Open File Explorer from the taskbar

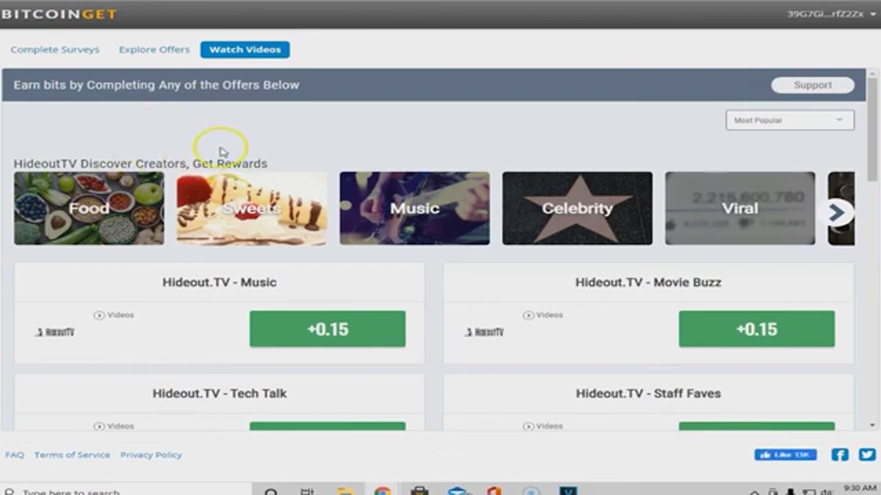(x=346, y=491)
